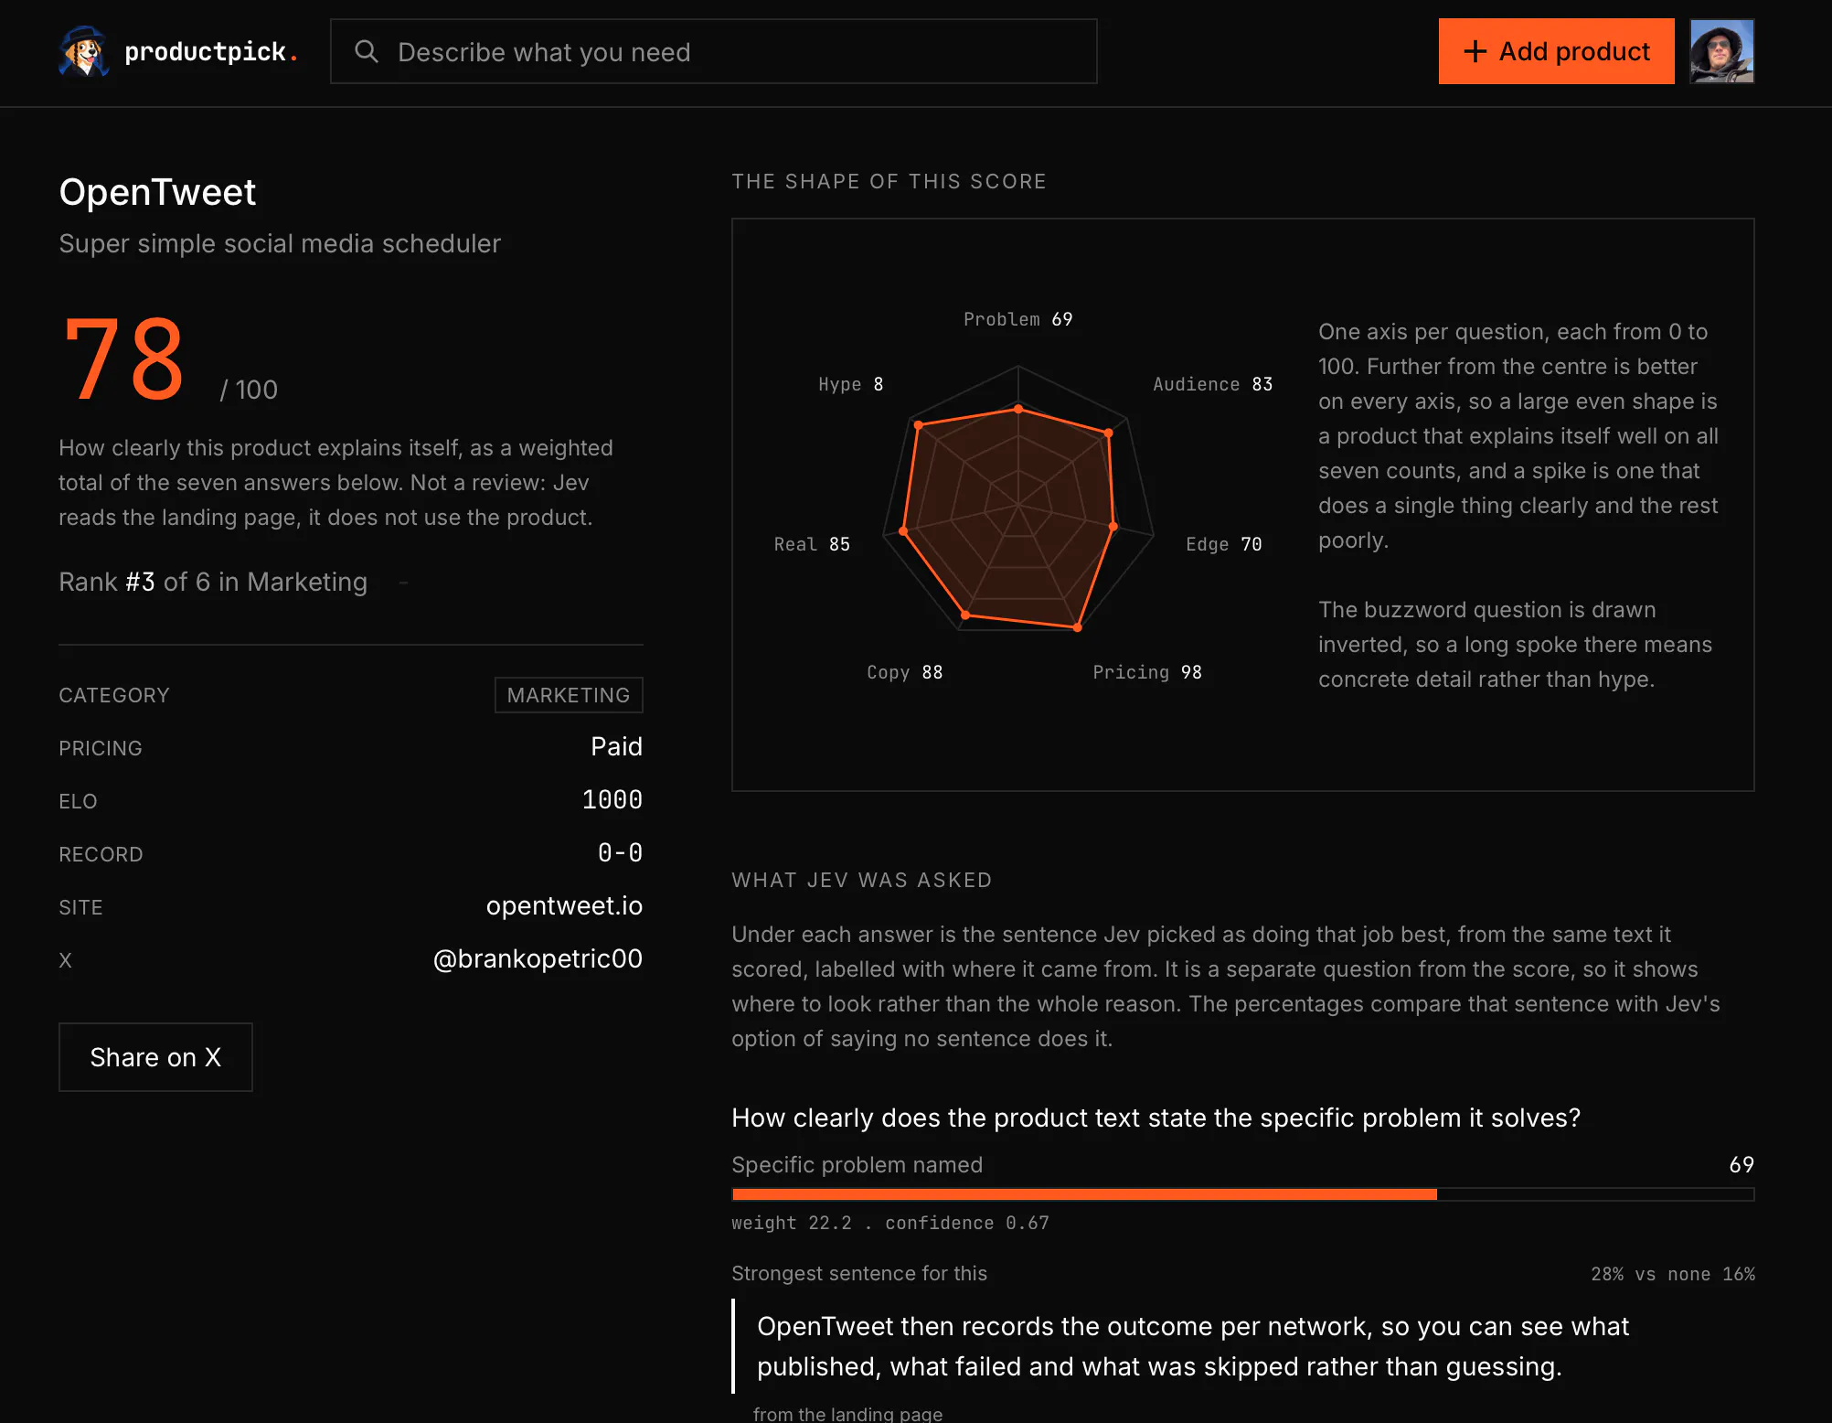Click the MARKETING category tag
The height and width of the screenshot is (1423, 1832).
(569, 695)
